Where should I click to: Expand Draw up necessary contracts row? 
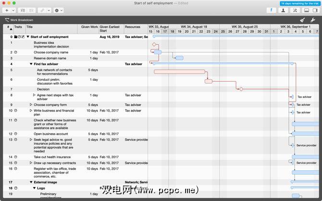point(31,163)
